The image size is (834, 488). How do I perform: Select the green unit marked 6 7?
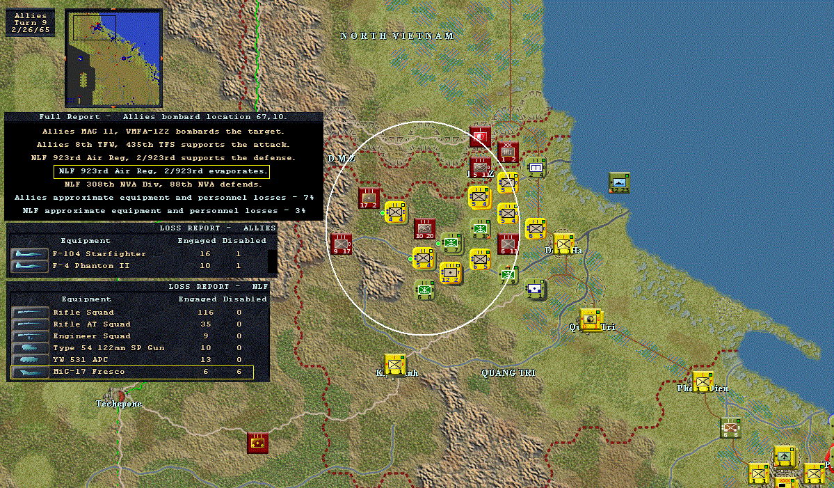(451, 243)
